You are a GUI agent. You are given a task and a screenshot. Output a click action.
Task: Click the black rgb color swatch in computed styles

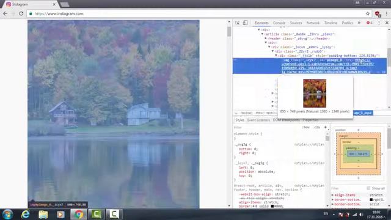[371, 200]
